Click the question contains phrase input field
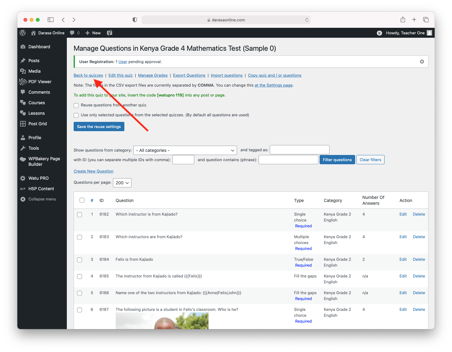 coord(288,160)
